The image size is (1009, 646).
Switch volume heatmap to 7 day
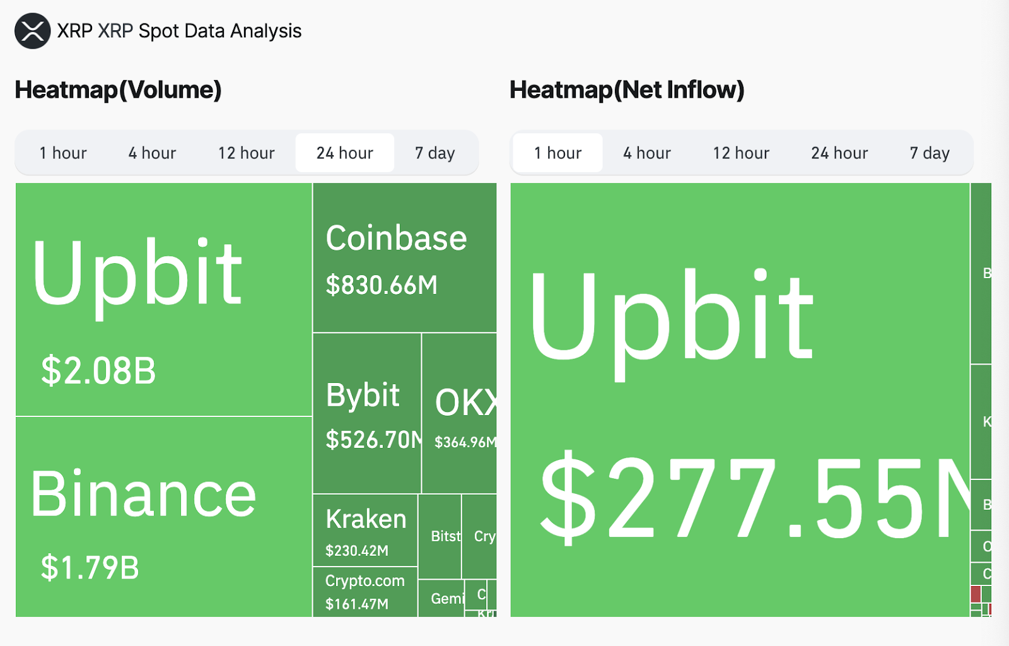pos(435,153)
